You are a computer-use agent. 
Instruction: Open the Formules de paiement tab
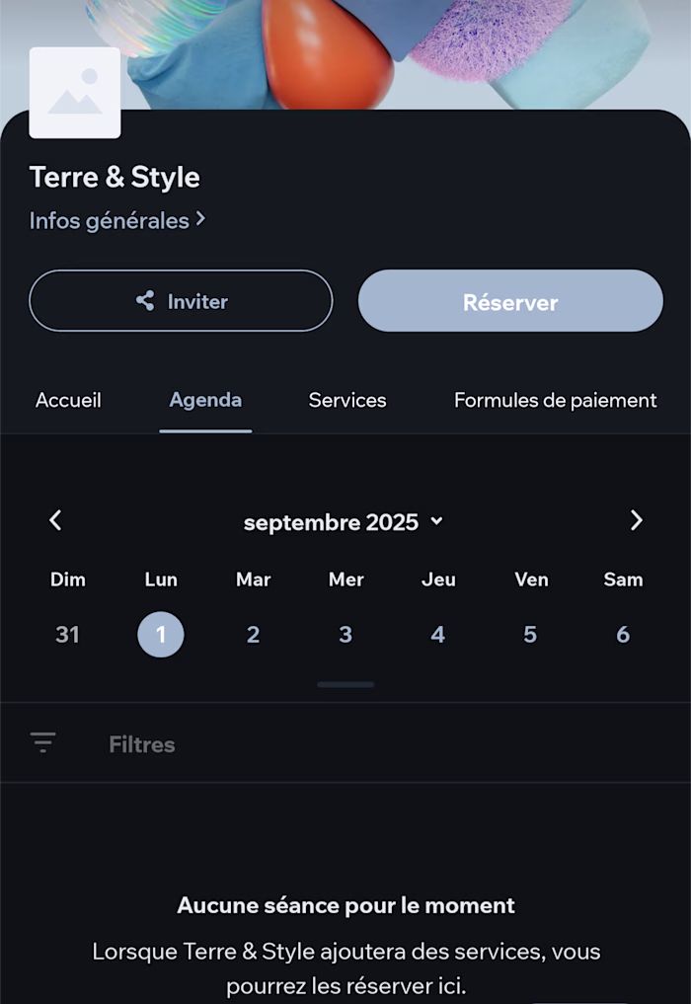click(x=555, y=400)
